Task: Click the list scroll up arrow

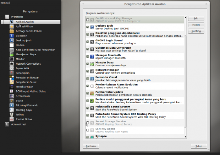Action: 185,17
